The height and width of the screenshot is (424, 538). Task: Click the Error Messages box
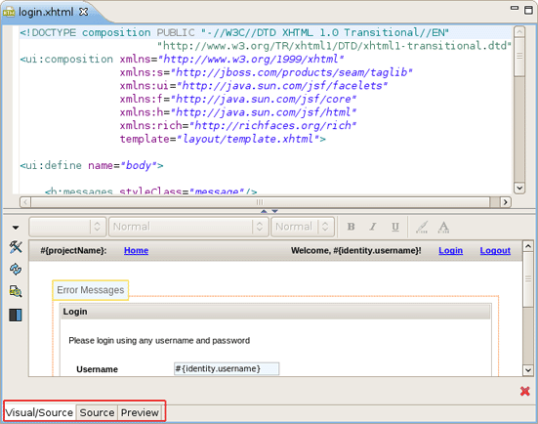[91, 290]
